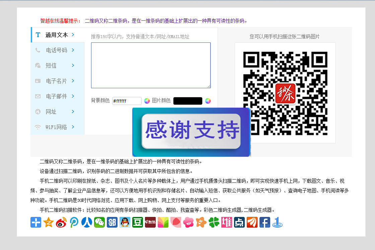The image size is (375, 250).
Task: Share via the blue 人 circle icon
Action: click(x=87, y=222)
